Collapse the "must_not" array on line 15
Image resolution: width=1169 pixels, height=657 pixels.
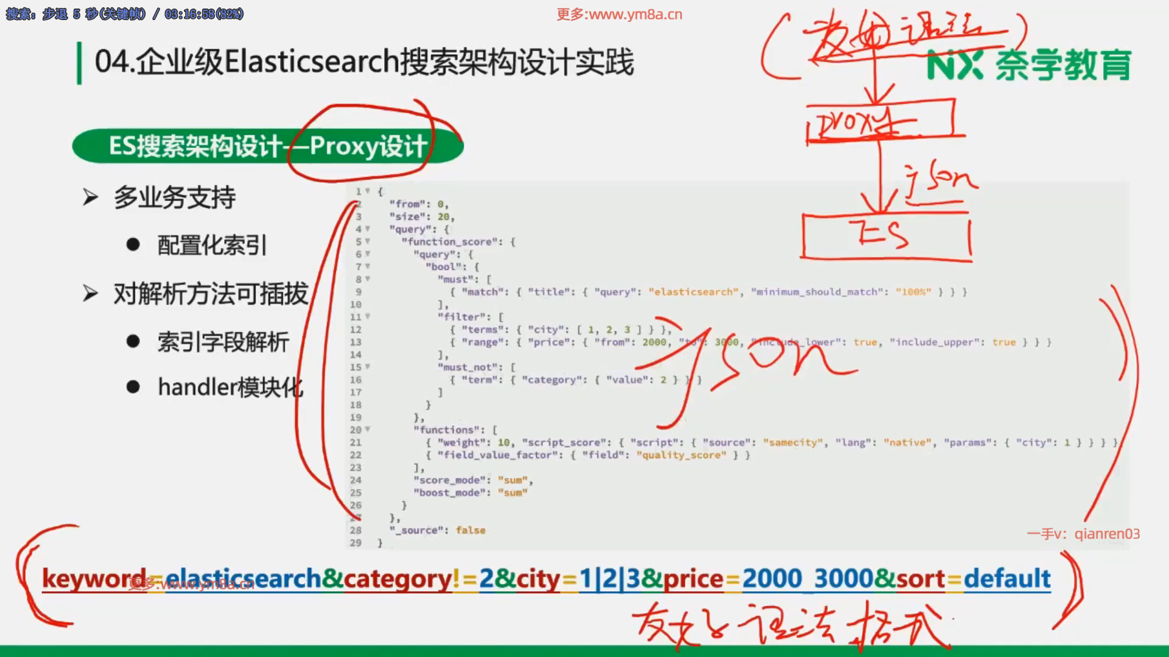click(368, 367)
